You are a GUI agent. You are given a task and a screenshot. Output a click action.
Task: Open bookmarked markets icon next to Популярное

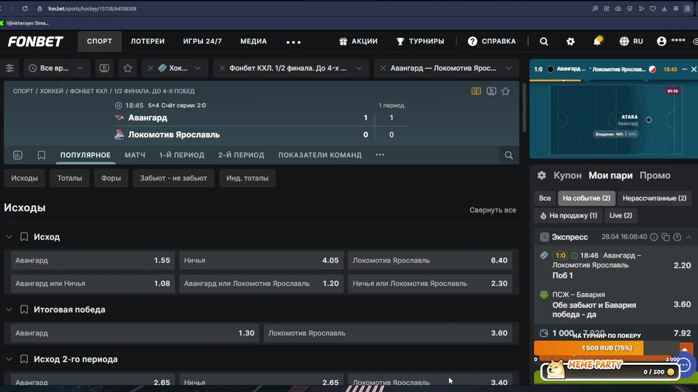point(41,155)
